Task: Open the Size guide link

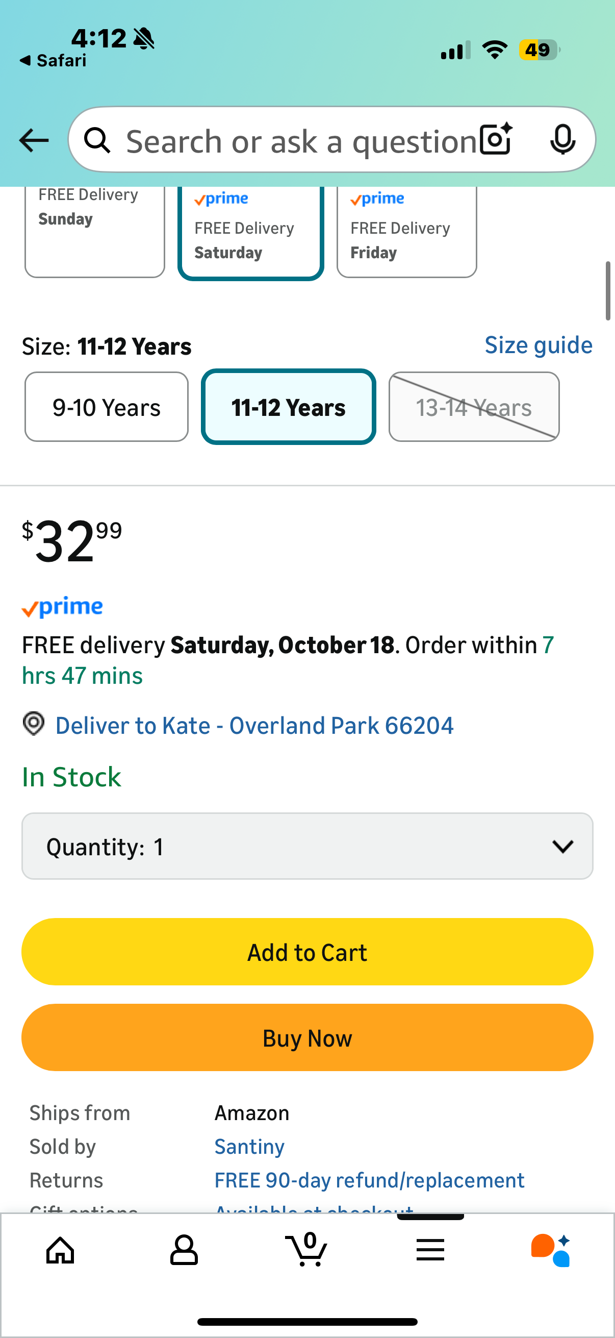Action: [538, 345]
